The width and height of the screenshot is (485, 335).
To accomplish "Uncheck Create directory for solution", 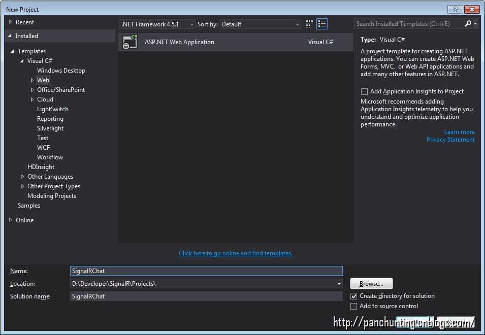I will 353,296.
